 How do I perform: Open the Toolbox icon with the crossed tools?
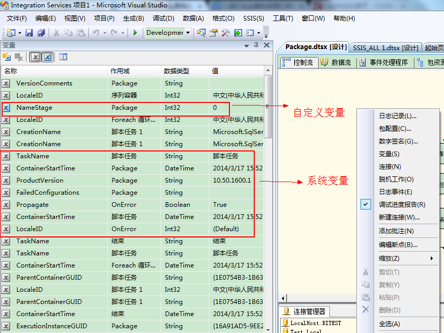click(225, 33)
